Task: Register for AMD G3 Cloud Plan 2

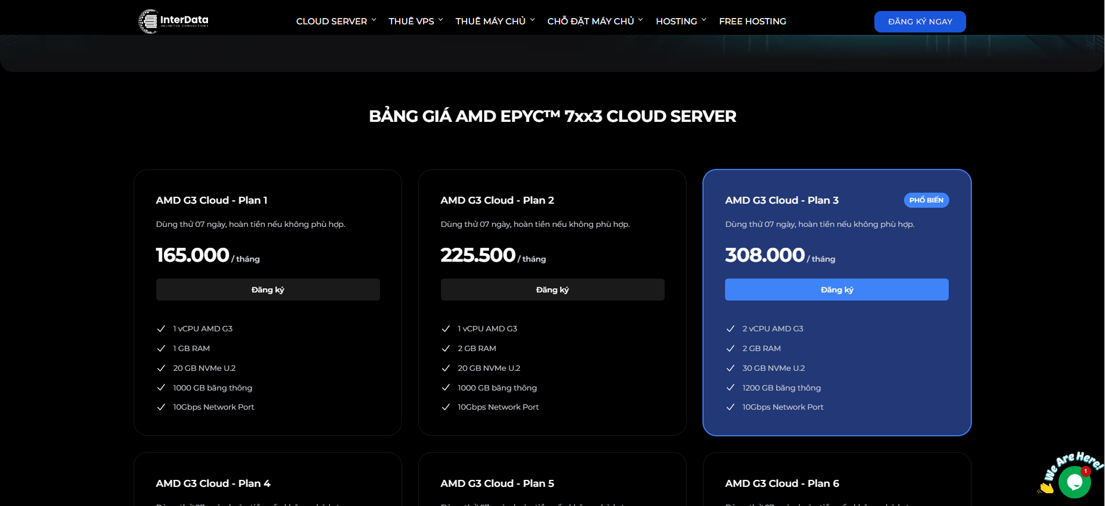Action: coord(552,290)
